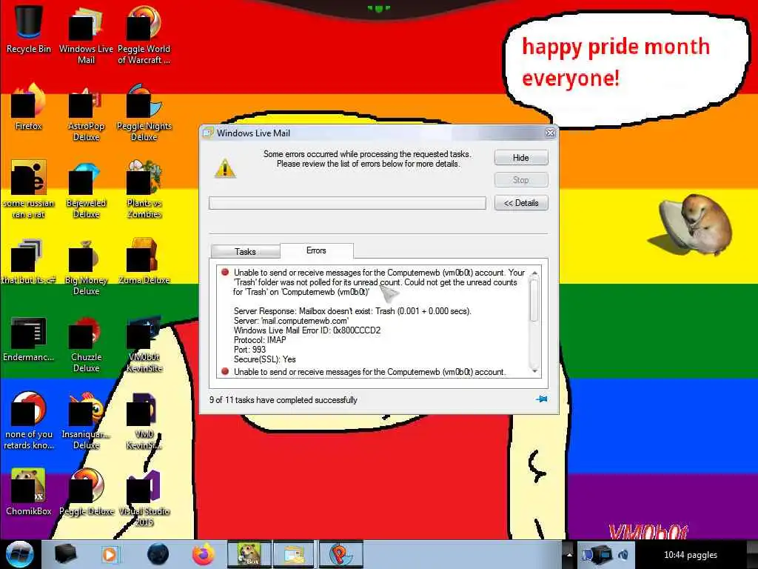Select the Peggle World of Warcraft icon
Viewport: 758px width, 569px height.
[x=144, y=34]
